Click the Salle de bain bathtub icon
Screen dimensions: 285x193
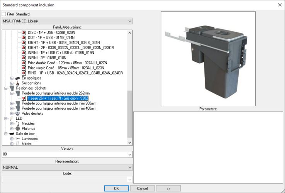[12, 134]
